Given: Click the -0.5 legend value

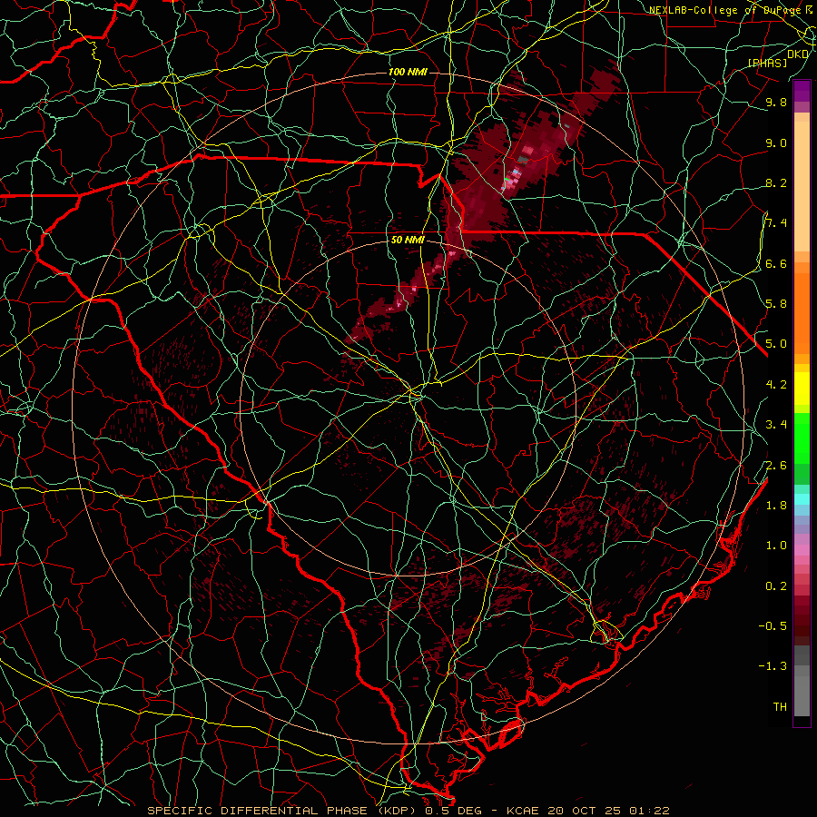Looking at the screenshot, I should coord(773,626).
